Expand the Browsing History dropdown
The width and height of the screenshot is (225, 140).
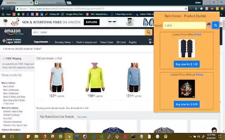point(64,42)
